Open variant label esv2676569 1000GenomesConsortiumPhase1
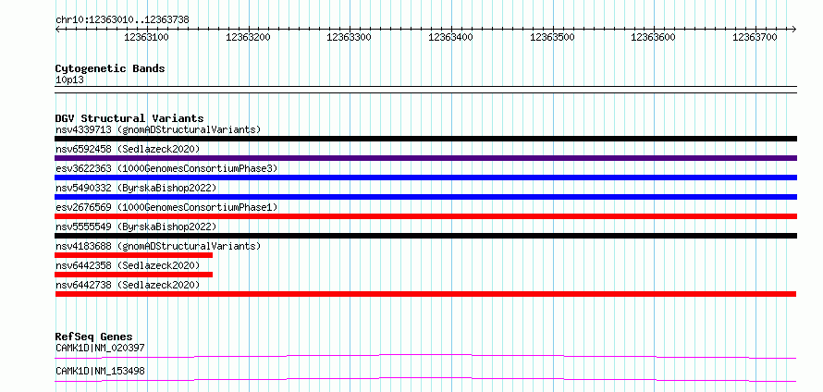 (x=166, y=207)
